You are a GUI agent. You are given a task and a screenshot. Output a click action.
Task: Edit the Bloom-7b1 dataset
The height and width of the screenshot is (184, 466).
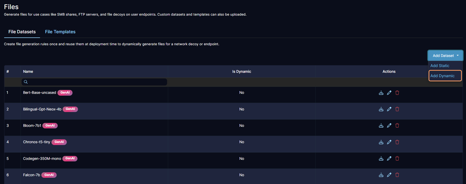(389, 126)
